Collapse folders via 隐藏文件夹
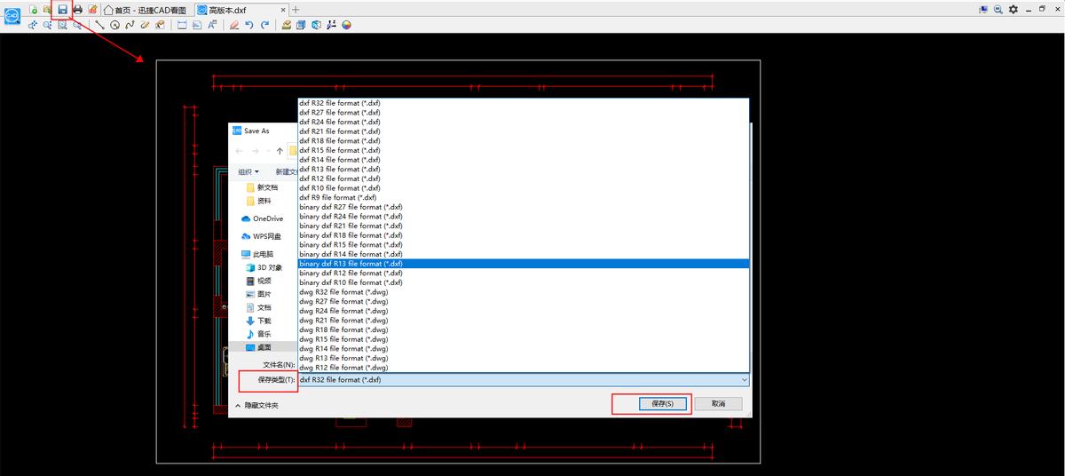Viewport: 1065px width, 476px height. point(256,405)
